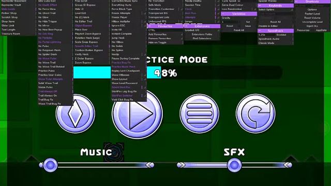Image resolution: width=331 pixels, height=186 pixels.
Task: Toggle Smooth Editor Trail
Action: [92, 46]
